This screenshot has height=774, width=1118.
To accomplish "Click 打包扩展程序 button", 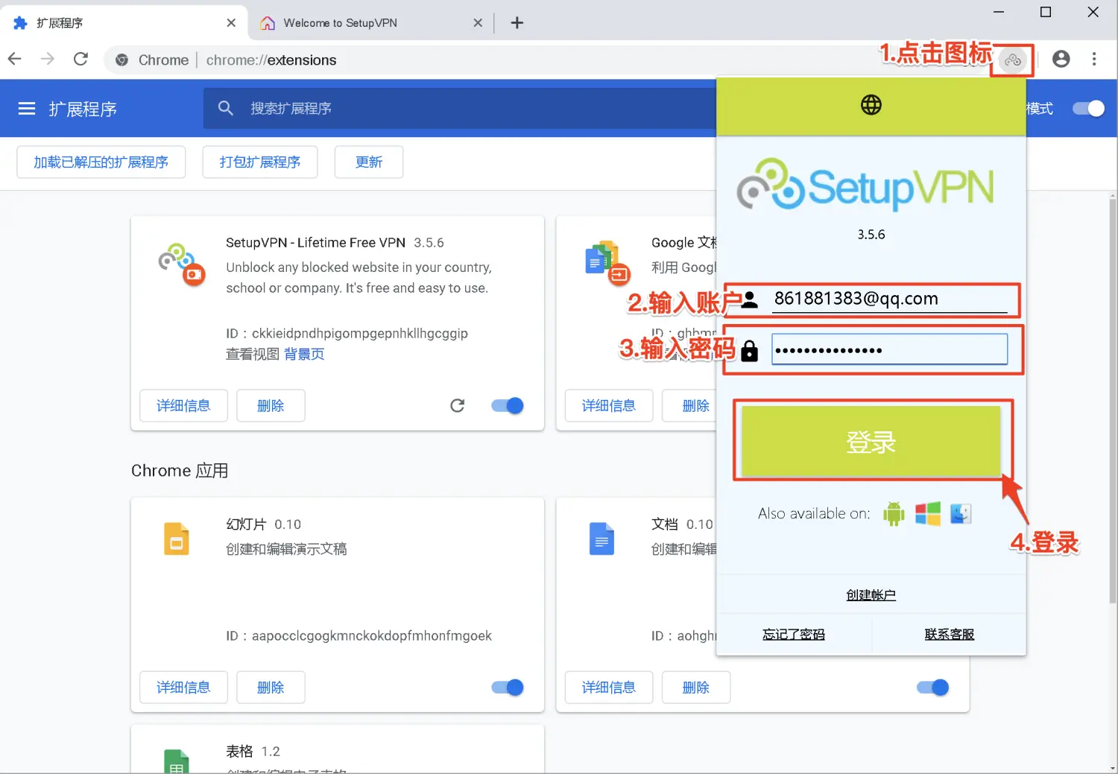I will (260, 162).
